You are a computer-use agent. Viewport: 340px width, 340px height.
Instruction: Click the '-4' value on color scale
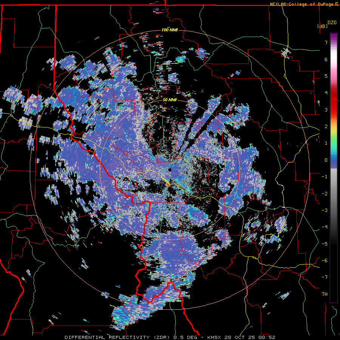coord(325,227)
